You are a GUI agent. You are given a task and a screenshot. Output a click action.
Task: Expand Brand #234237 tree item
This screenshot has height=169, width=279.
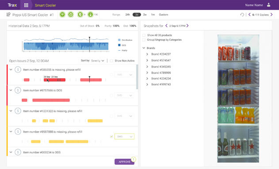[x=147, y=54]
